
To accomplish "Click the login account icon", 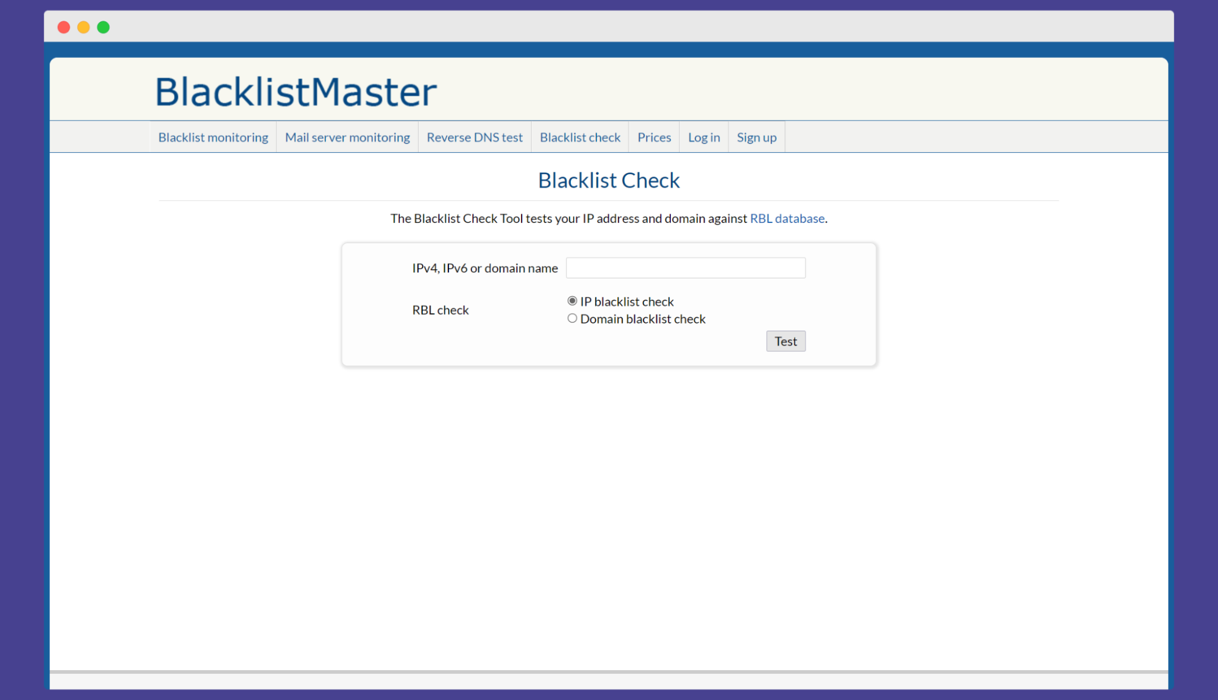I will [704, 137].
